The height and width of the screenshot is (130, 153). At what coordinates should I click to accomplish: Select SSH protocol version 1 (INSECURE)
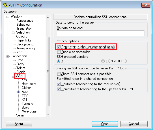103,61
